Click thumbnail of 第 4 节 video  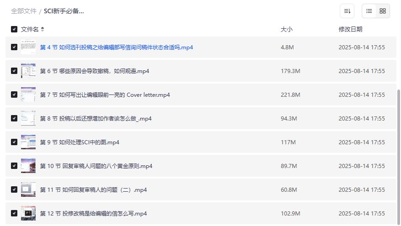click(x=28, y=47)
